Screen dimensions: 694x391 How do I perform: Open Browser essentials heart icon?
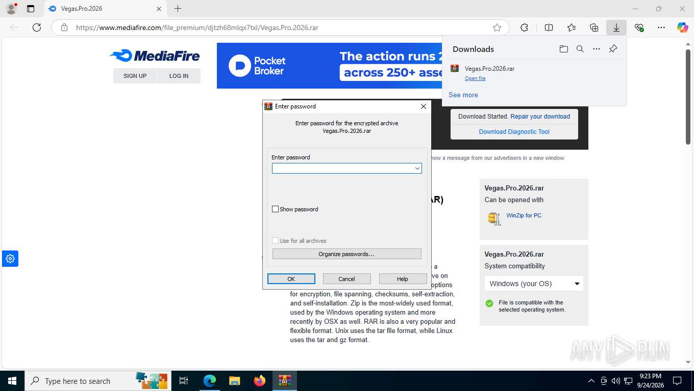click(639, 27)
